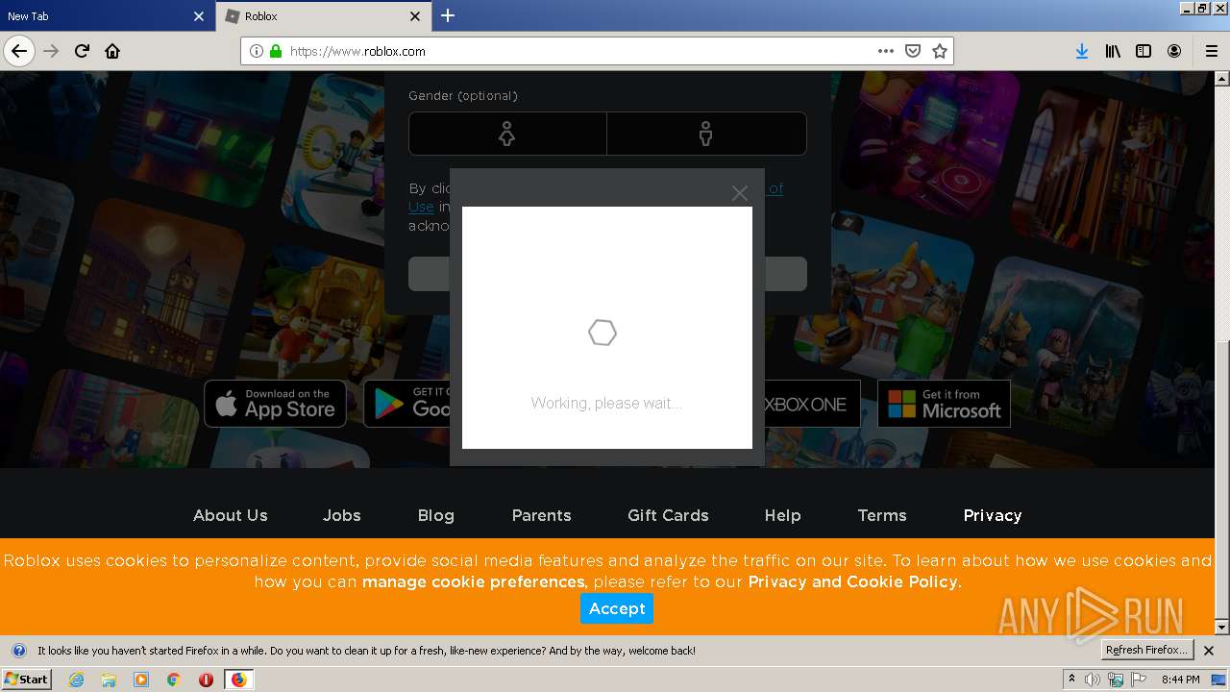Open the Firefox hamburger menu

click(x=1211, y=51)
